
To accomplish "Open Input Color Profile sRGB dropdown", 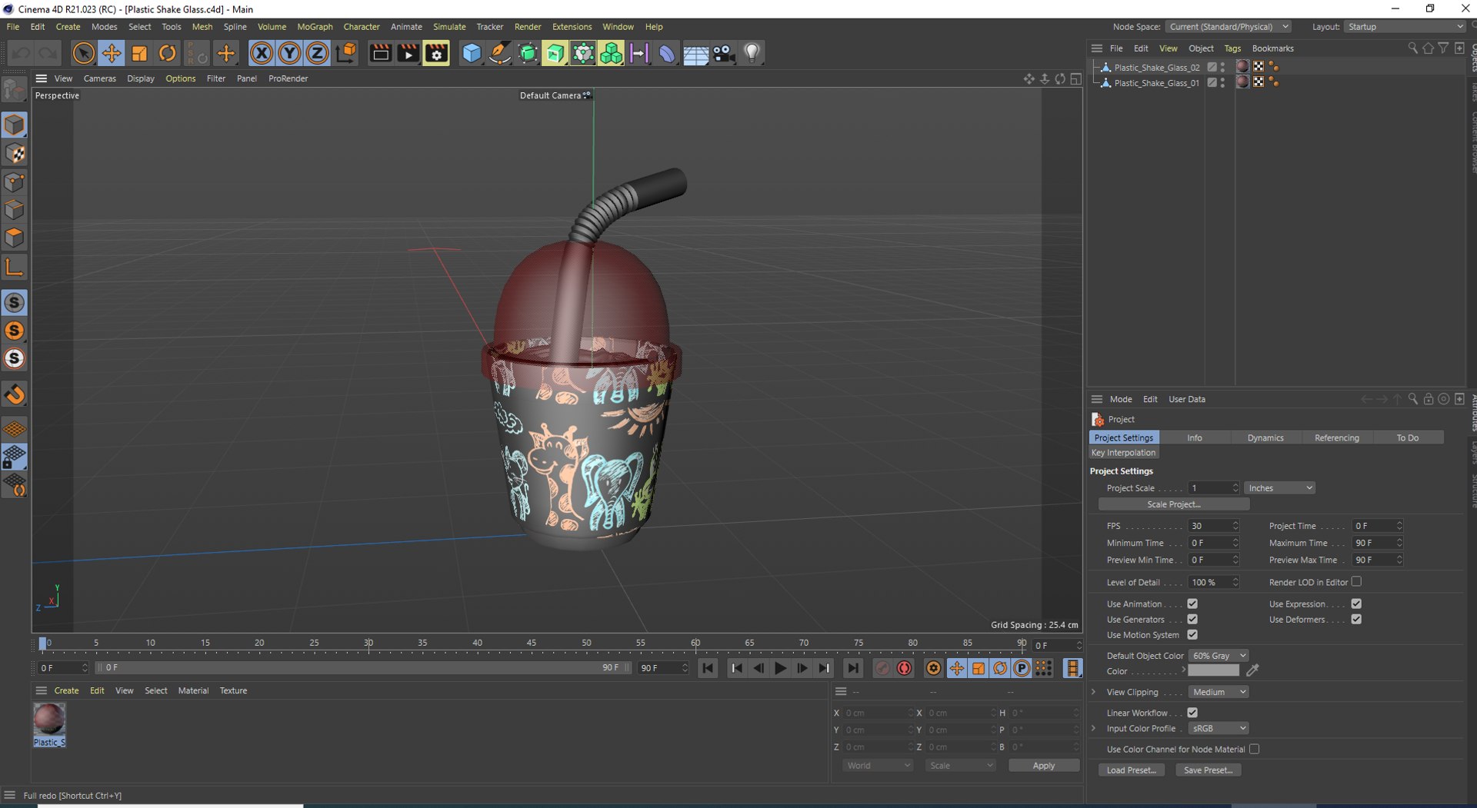I will click(x=1219, y=728).
